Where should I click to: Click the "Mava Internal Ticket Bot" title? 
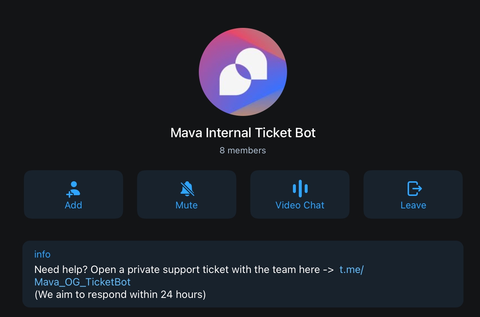pyautogui.click(x=243, y=132)
